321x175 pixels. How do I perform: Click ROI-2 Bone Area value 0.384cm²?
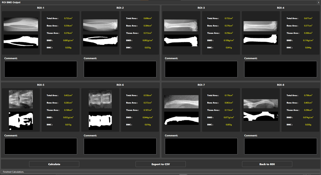[148, 26]
